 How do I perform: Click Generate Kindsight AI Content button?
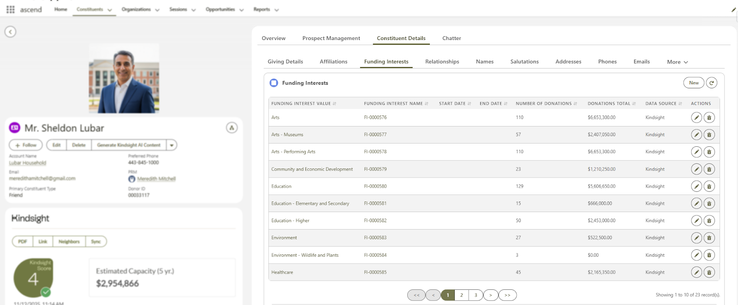click(x=129, y=145)
